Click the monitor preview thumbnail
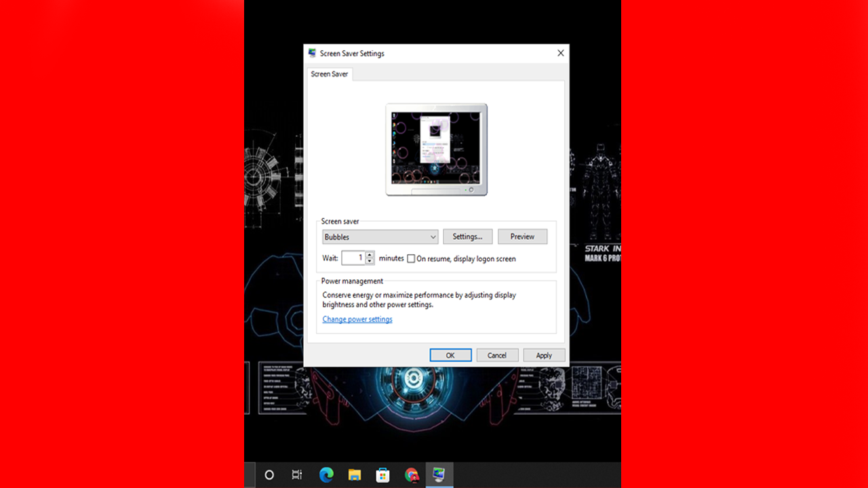 pyautogui.click(x=437, y=149)
